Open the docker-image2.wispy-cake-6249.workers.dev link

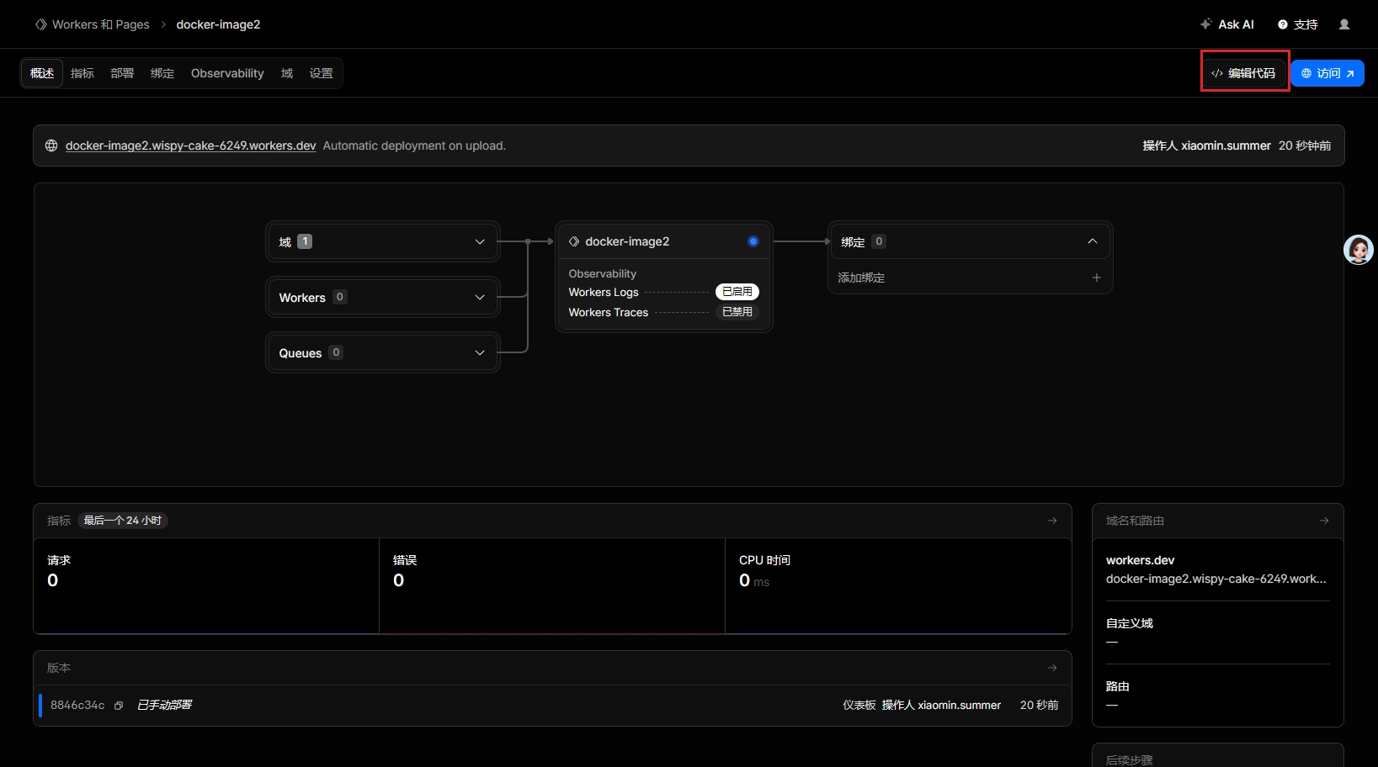pyautogui.click(x=191, y=145)
